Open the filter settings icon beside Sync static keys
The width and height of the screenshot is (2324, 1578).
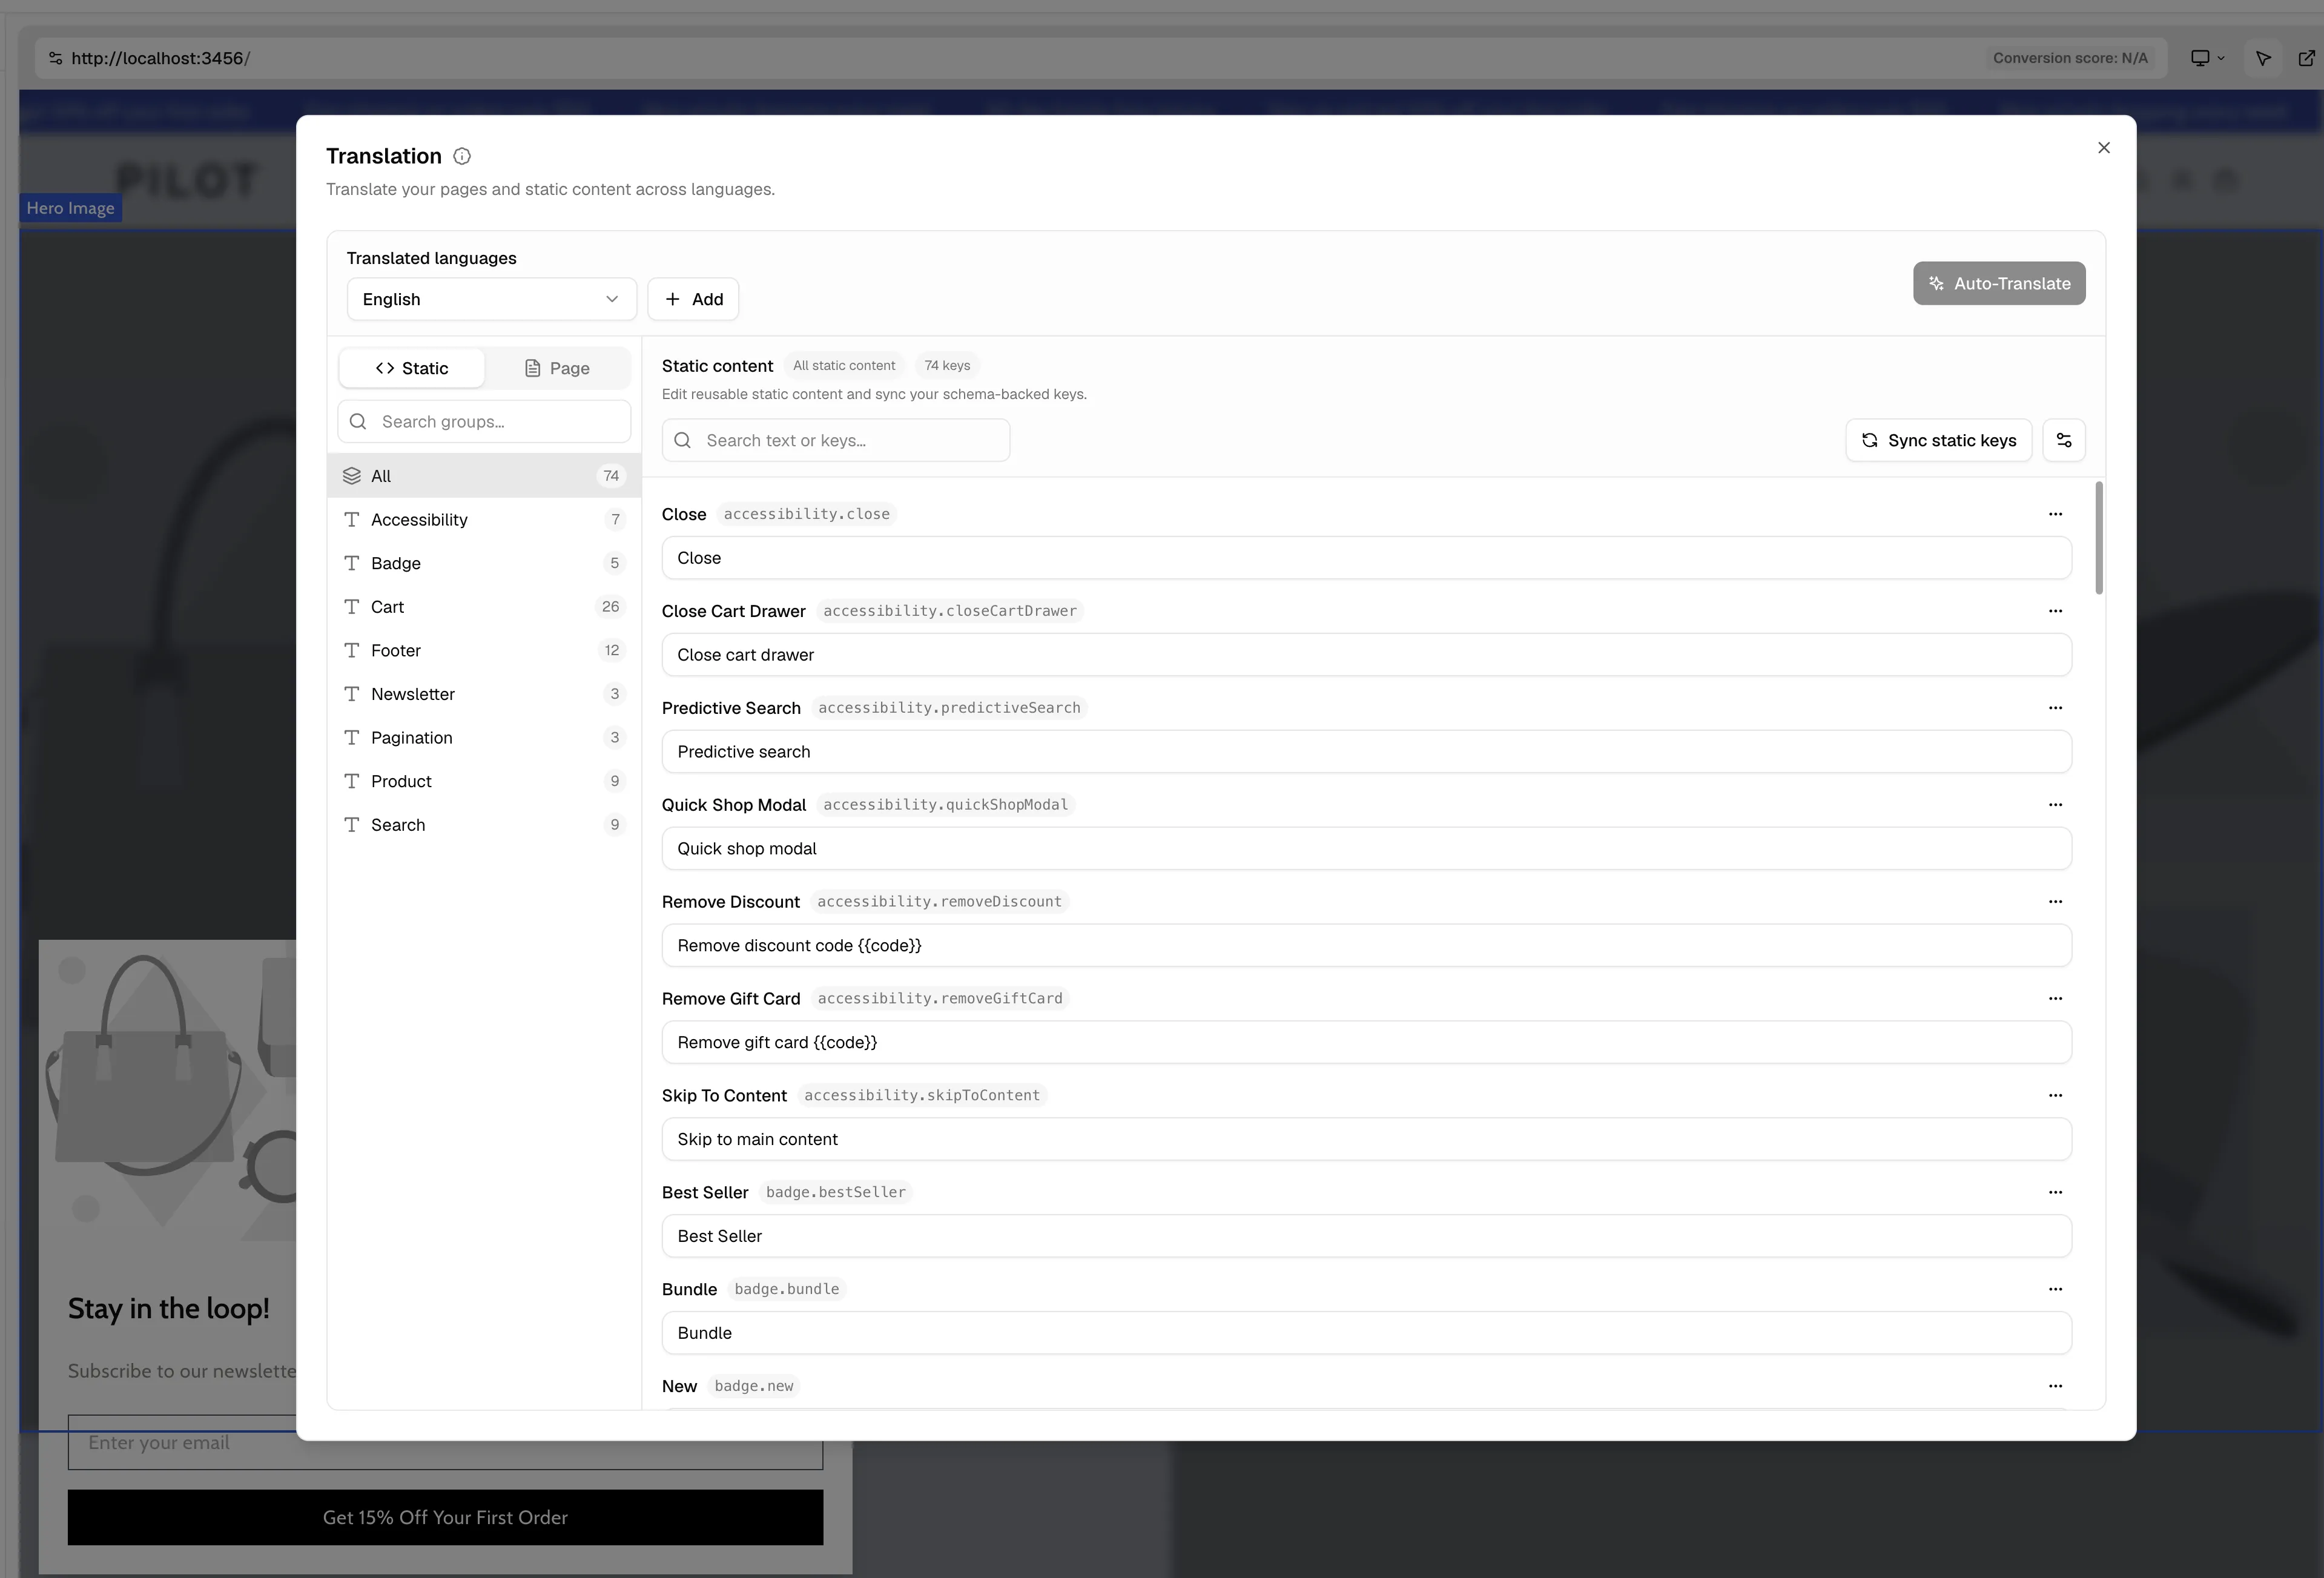click(x=2064, y=440)
